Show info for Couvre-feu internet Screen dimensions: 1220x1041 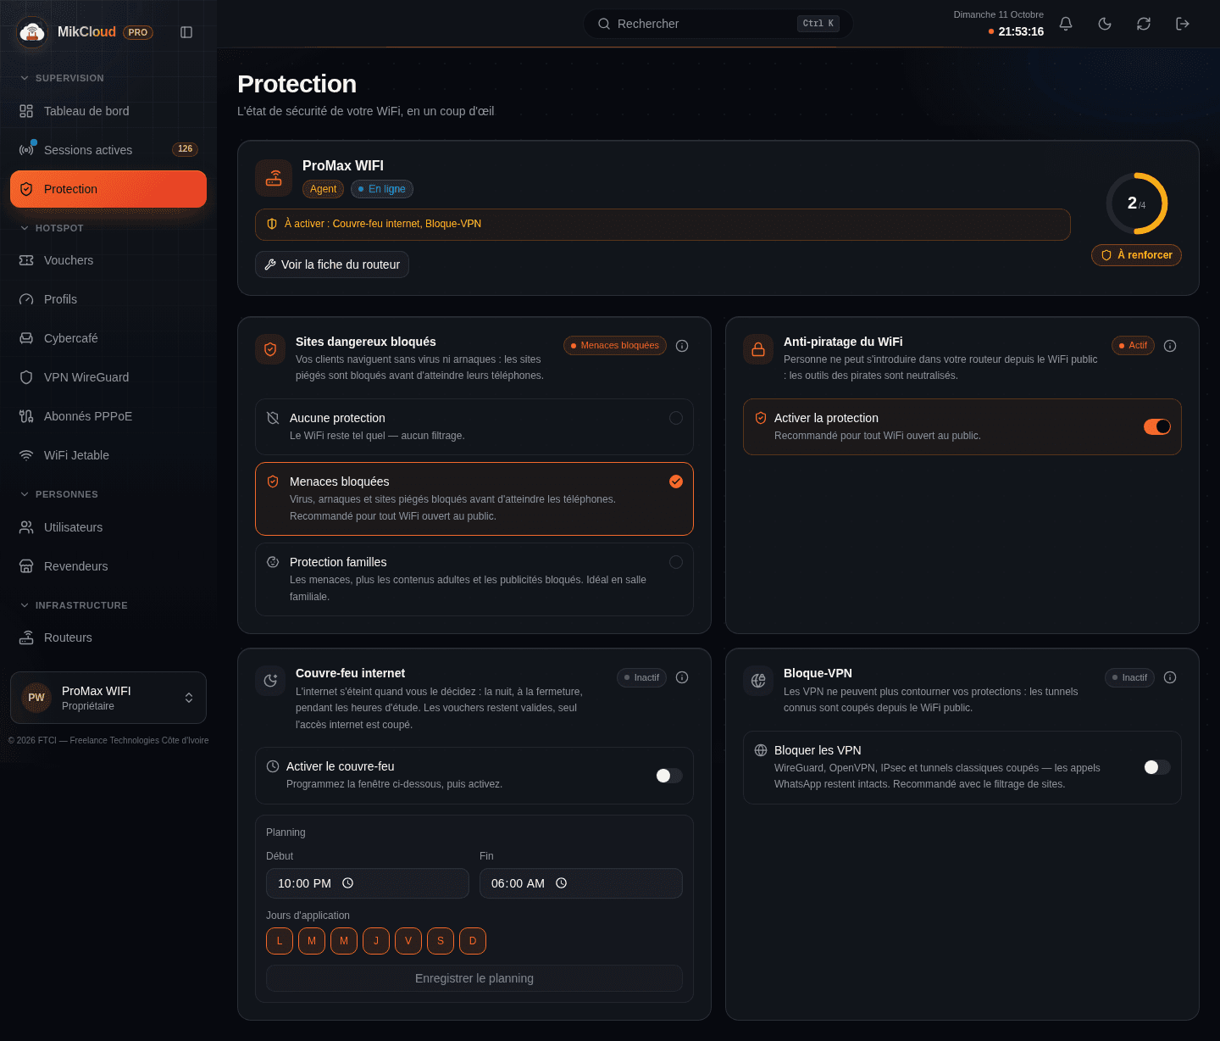coord(682,677)
